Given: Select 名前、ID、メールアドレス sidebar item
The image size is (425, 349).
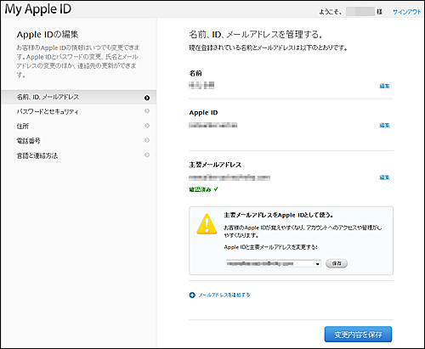Looking at the screenshot, I should pyautogui.click(x=79, y=97).
